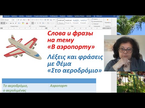Select the airplane picture in the document
Image resolution: width=145 pixels, height=108 pixels.
tap(23, 47)
